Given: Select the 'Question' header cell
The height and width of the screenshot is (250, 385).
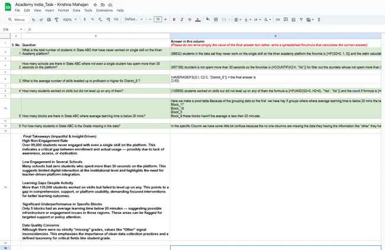Looking at the screenshot, I should [x=96, y=43].
